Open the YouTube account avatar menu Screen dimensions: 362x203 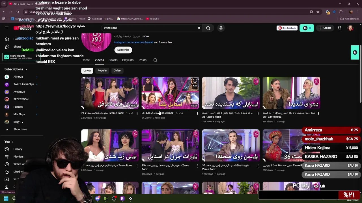(x=350, y=28)
